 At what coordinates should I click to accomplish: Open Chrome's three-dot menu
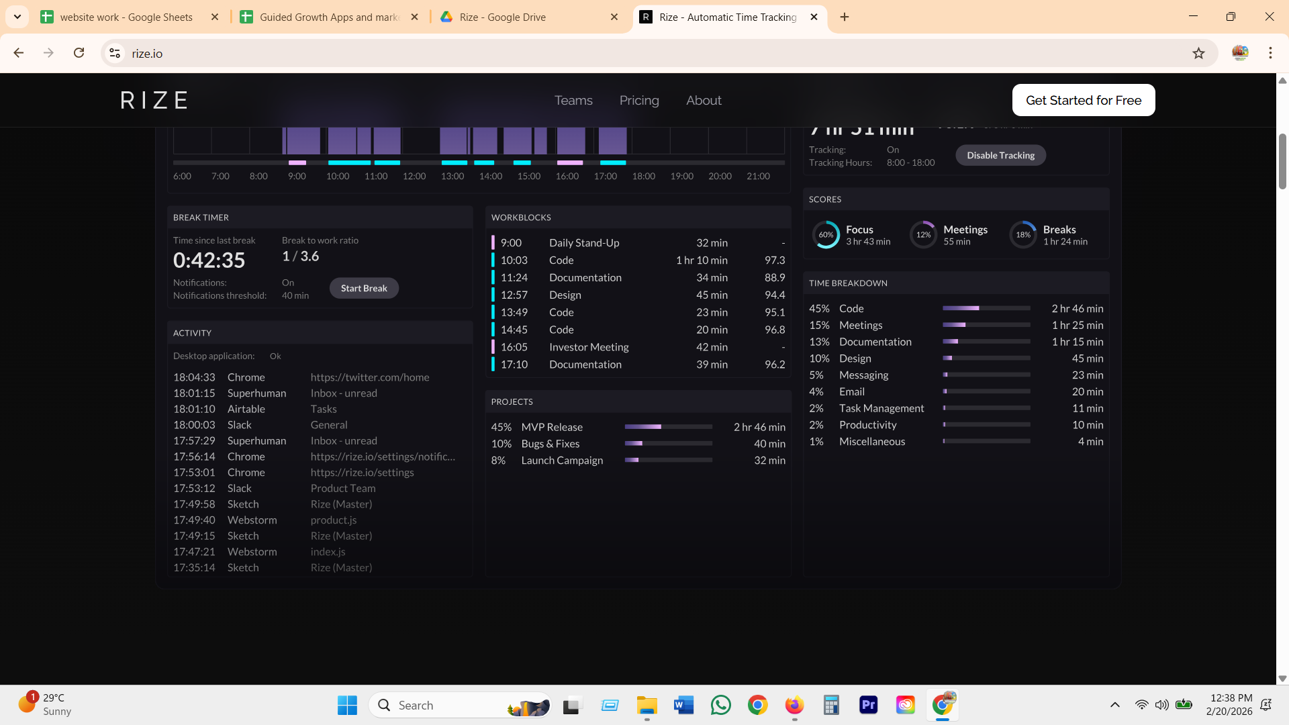coord(1270,53)
